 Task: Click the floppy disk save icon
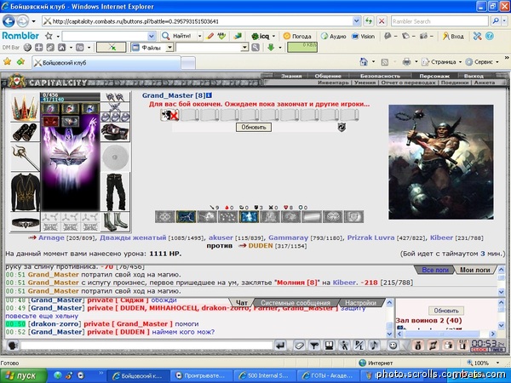pyautogui.click(x=329, y=346)
